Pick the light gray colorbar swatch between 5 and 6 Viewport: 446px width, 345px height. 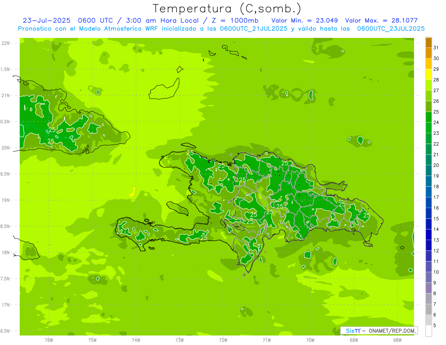[429, 320]
